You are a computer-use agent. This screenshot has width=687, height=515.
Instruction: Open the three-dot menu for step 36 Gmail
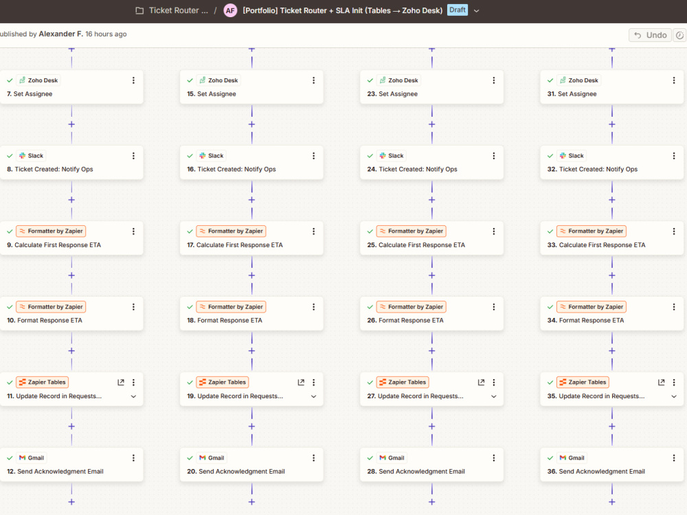click(x=674, y=458)
